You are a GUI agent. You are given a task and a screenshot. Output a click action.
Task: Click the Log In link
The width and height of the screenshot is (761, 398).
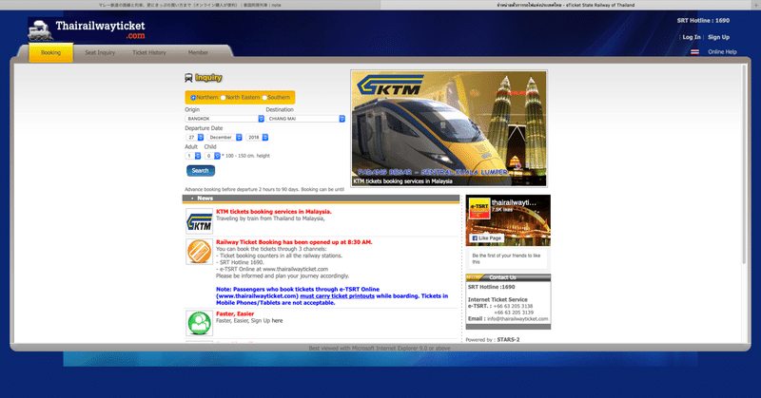[x=692, y=37]
